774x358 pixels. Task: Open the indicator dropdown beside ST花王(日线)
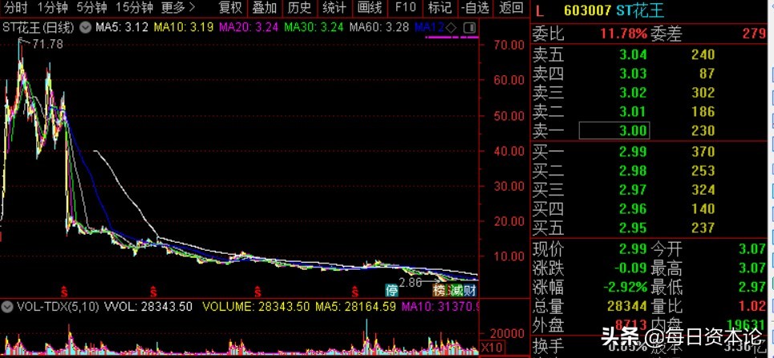point(85,27)
